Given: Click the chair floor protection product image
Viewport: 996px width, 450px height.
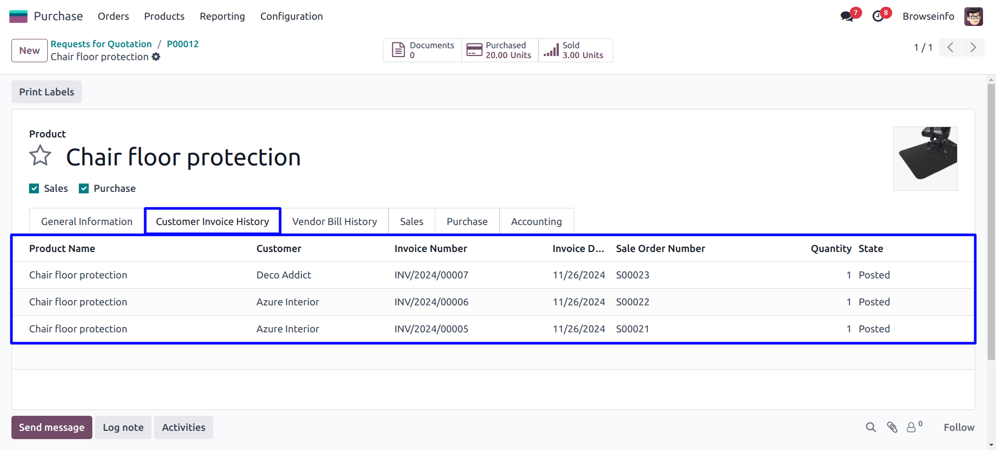Looking at the screenshot, I should click(x=925, y=159).
